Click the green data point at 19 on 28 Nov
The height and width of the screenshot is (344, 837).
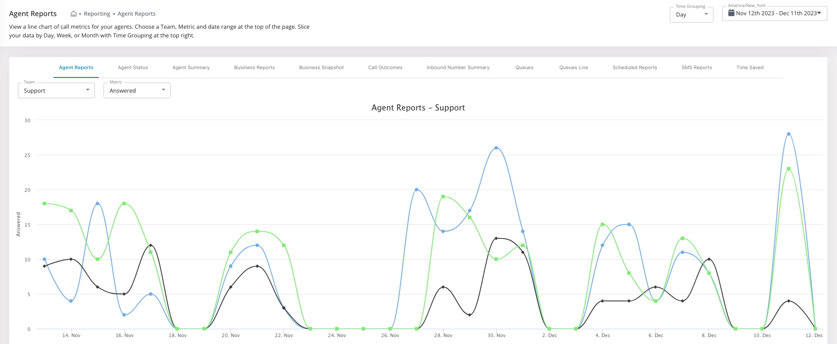(x=443, y=197)
